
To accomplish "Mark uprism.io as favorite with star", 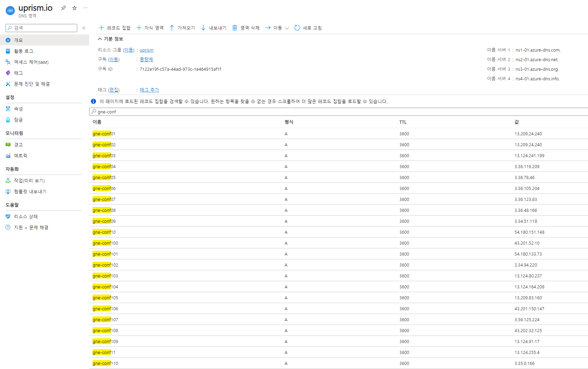I will tap(74, 8).
